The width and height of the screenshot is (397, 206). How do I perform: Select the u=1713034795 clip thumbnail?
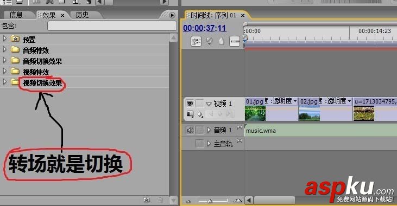(364, 113)
